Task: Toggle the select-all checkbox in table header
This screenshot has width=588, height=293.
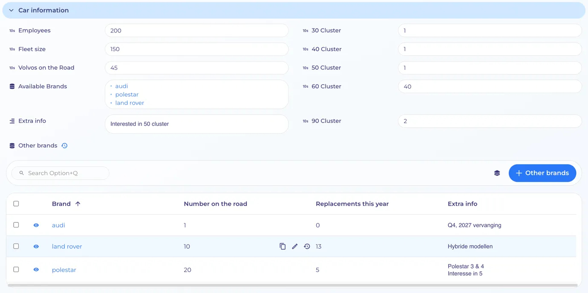Action: pos(16,204)
